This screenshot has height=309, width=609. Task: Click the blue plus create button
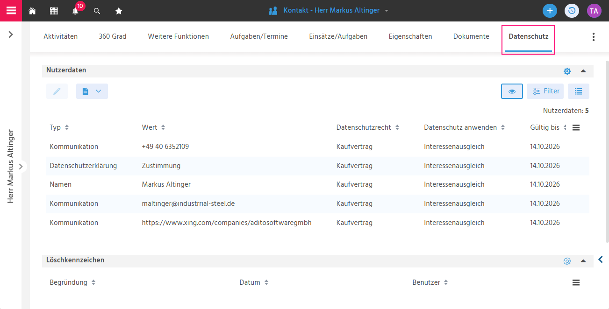tap(550, 11)
